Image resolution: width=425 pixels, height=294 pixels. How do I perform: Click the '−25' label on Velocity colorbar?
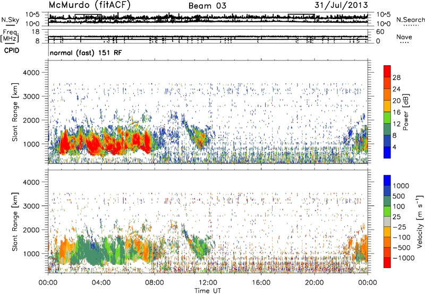click(399, 227)
